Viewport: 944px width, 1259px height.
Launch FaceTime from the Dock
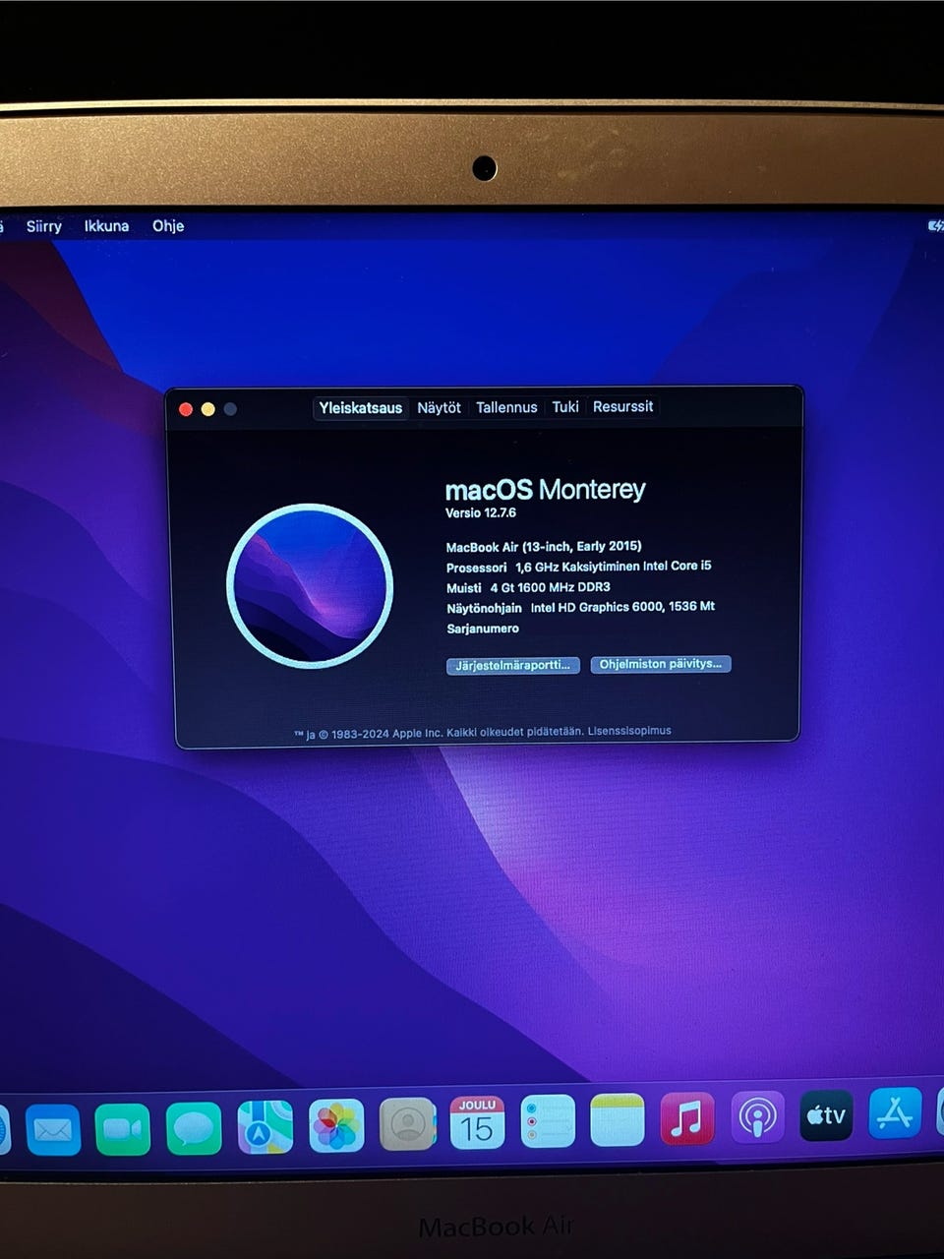[123, 1128]
